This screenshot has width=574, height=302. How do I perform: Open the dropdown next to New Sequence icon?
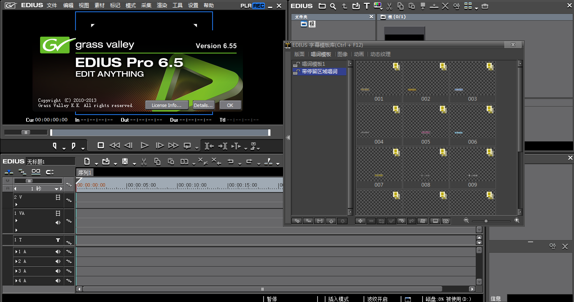coord(96,163)
